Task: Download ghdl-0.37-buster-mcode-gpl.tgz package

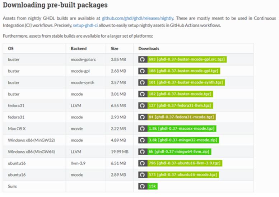Action: pos(183,71)
